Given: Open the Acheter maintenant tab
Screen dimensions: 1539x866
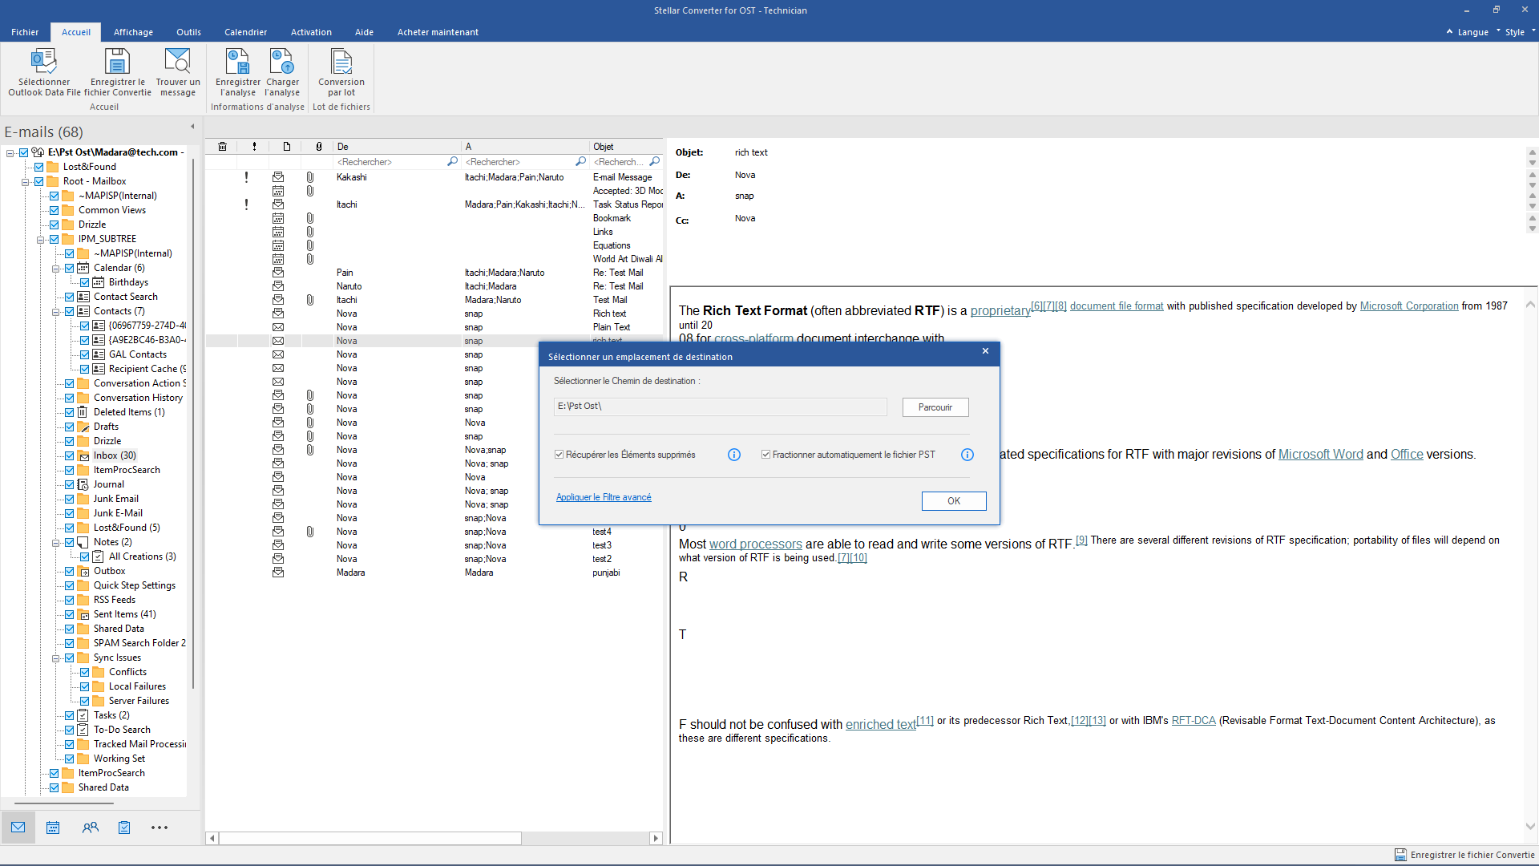Looking at the screenshot, I should point(438,32).
